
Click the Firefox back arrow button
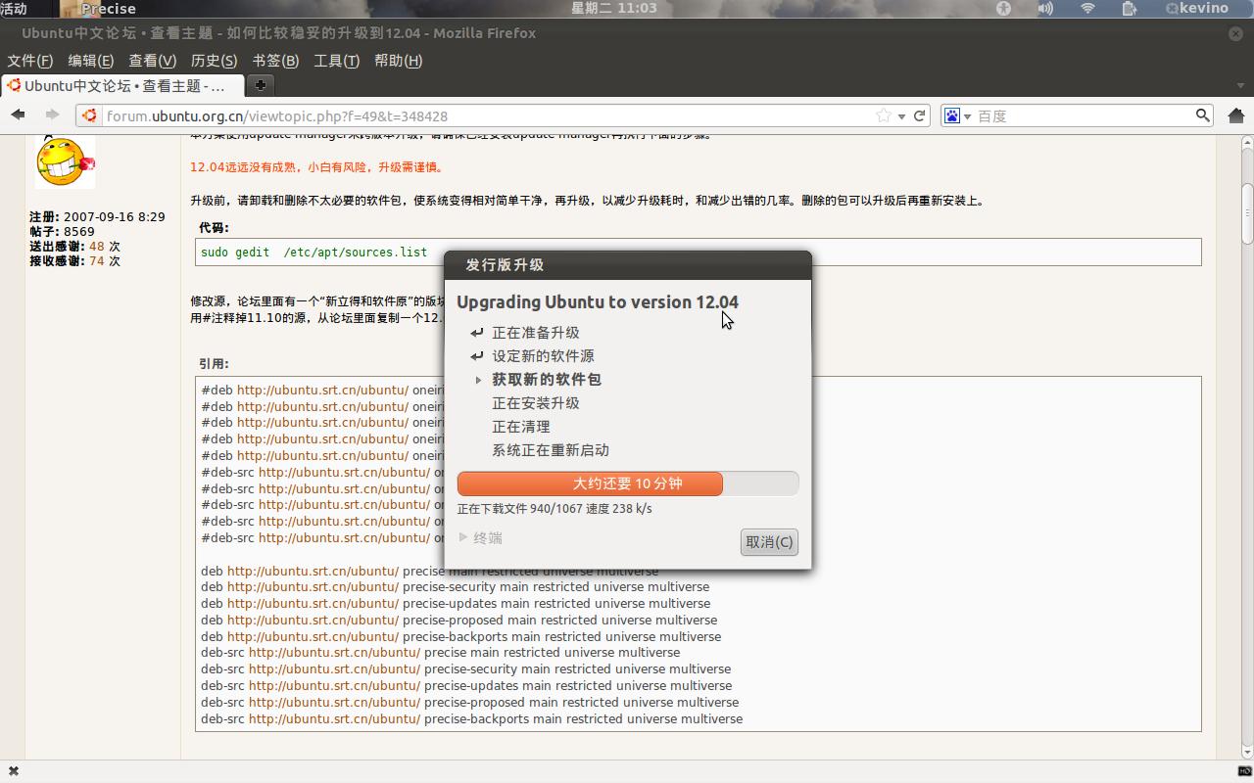tap(18, 115)
